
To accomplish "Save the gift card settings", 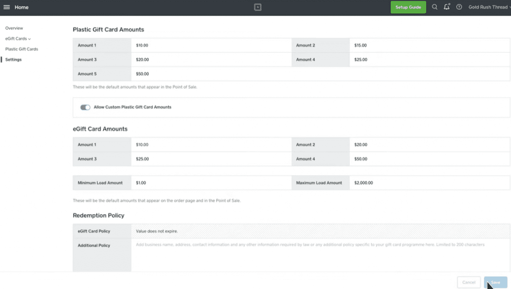I will pos(495,282).
